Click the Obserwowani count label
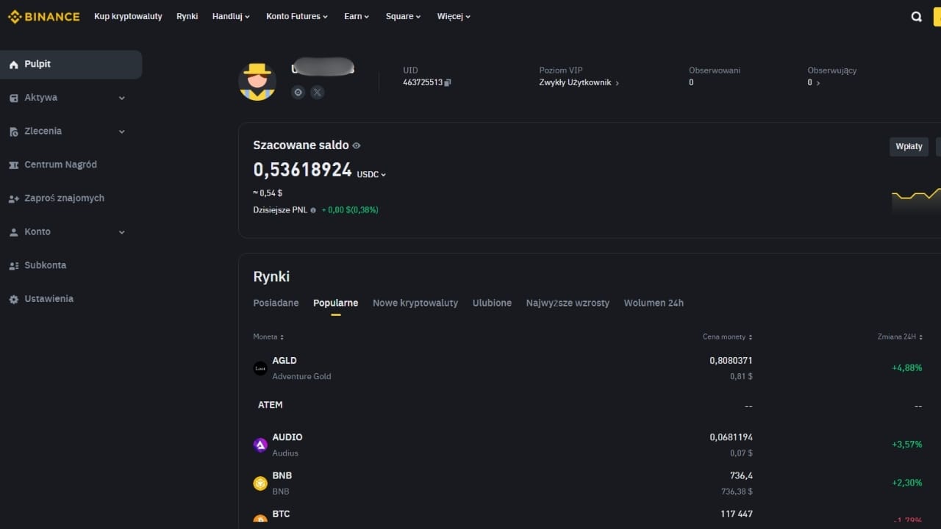The width and height of the screenshot is (941, 529). point(715,71)
